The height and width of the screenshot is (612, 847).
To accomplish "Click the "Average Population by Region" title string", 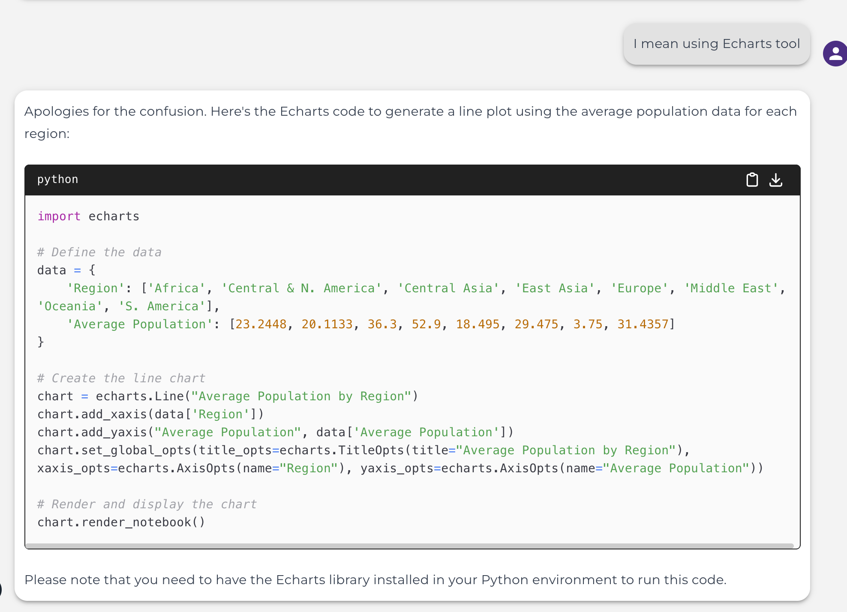I will 301,396.
